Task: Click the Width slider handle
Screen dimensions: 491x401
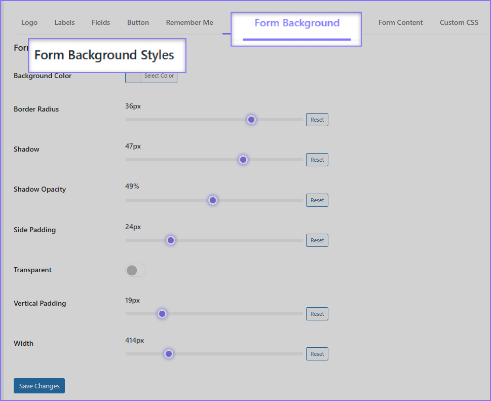Action: (x=169, y=354)
